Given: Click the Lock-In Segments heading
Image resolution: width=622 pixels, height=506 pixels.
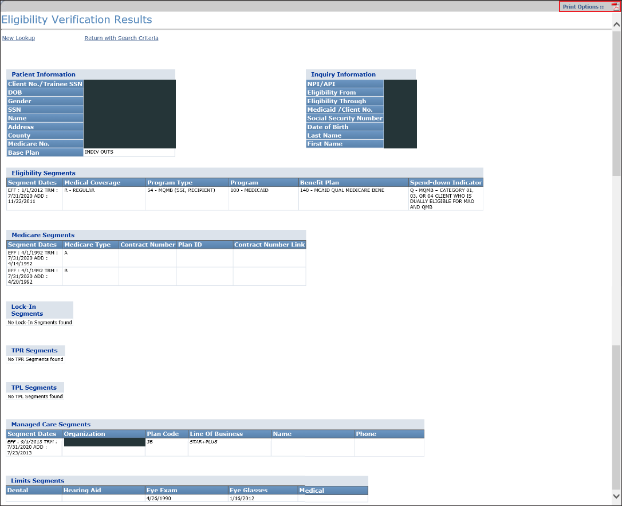Looking at the screenshot, I should 27,310.
